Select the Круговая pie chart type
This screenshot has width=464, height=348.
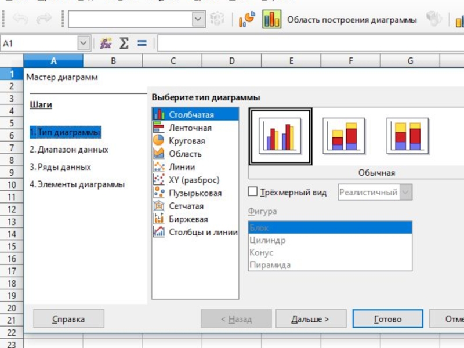[186, 141]
